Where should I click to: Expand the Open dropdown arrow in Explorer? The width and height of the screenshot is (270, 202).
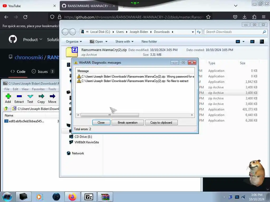coord(107,42)
